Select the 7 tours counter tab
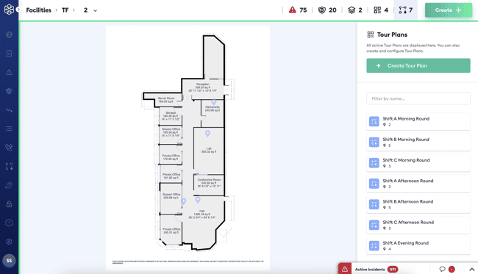The width and height of the screenshot is (478, 274). click(406, 10)
